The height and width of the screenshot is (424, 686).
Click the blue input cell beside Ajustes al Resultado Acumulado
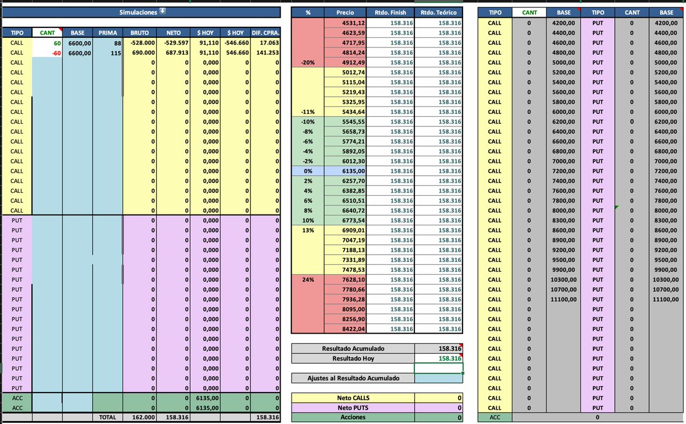[438, 378]
